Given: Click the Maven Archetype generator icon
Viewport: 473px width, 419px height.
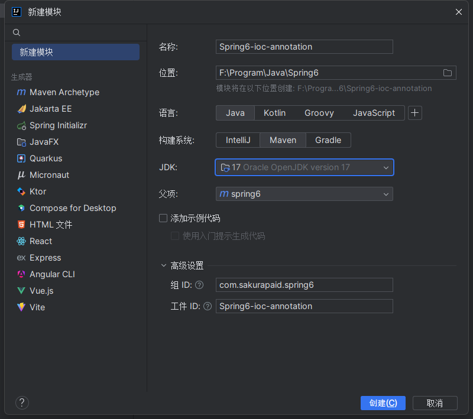Looking at the screenshot, I should click(21, 92).
